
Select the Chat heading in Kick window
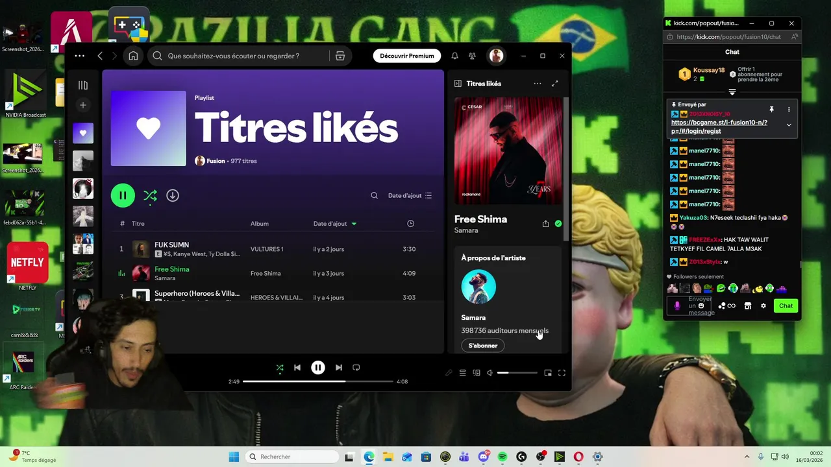(732, 52)
